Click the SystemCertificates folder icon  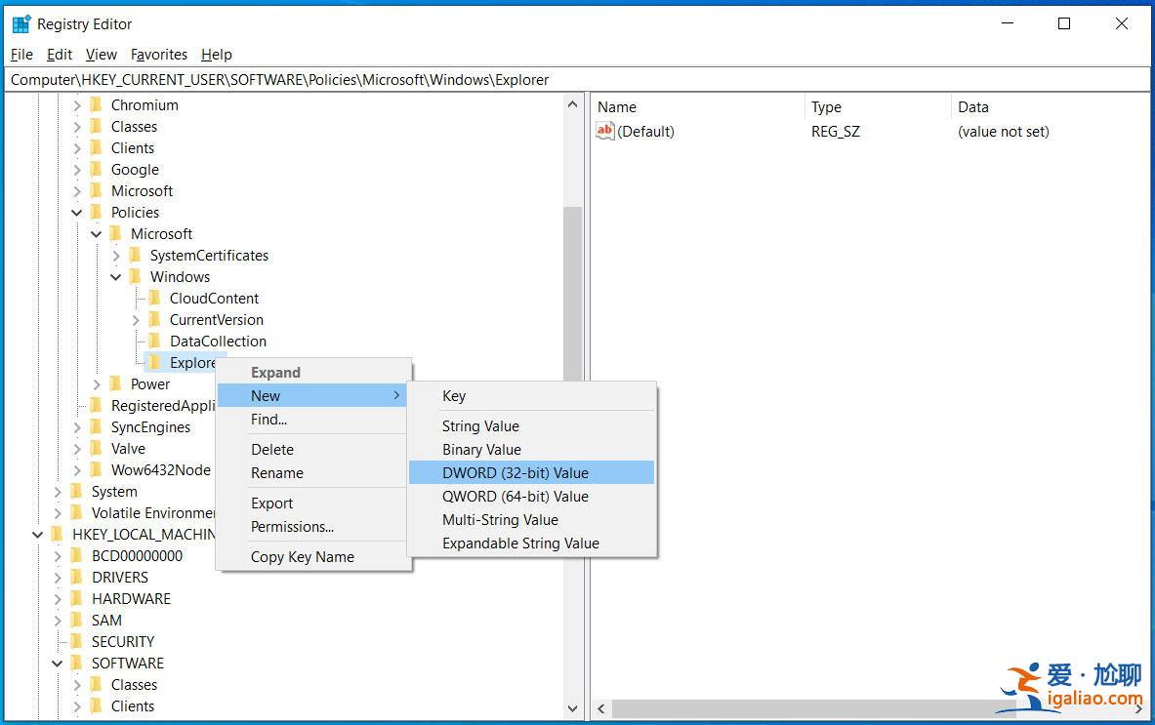tap(135, 256)
